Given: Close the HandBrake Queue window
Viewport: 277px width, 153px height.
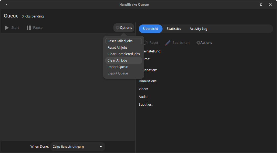Looking at the screenshot, I should 270,5.
